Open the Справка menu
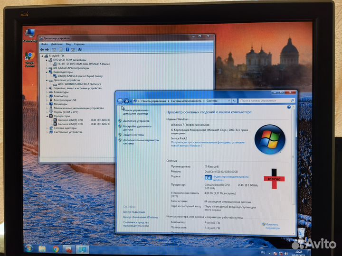 pos(79,44)
